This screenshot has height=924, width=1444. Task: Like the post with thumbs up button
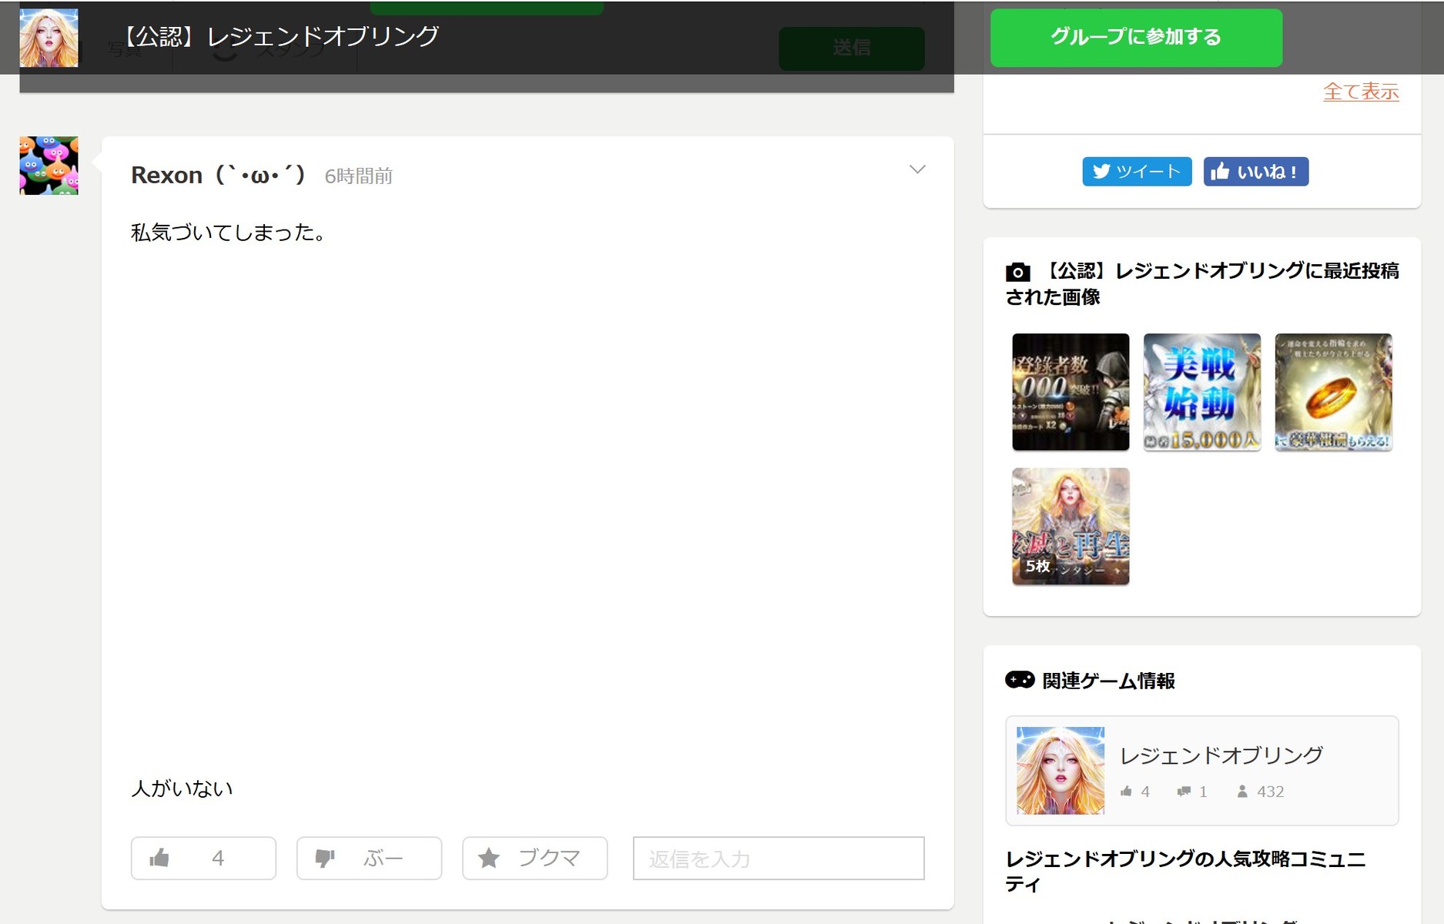[203, 858]
